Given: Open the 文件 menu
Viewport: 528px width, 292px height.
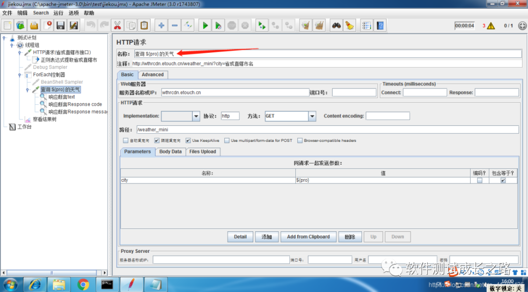Looking at the screenshot, I should click(7, 13).
